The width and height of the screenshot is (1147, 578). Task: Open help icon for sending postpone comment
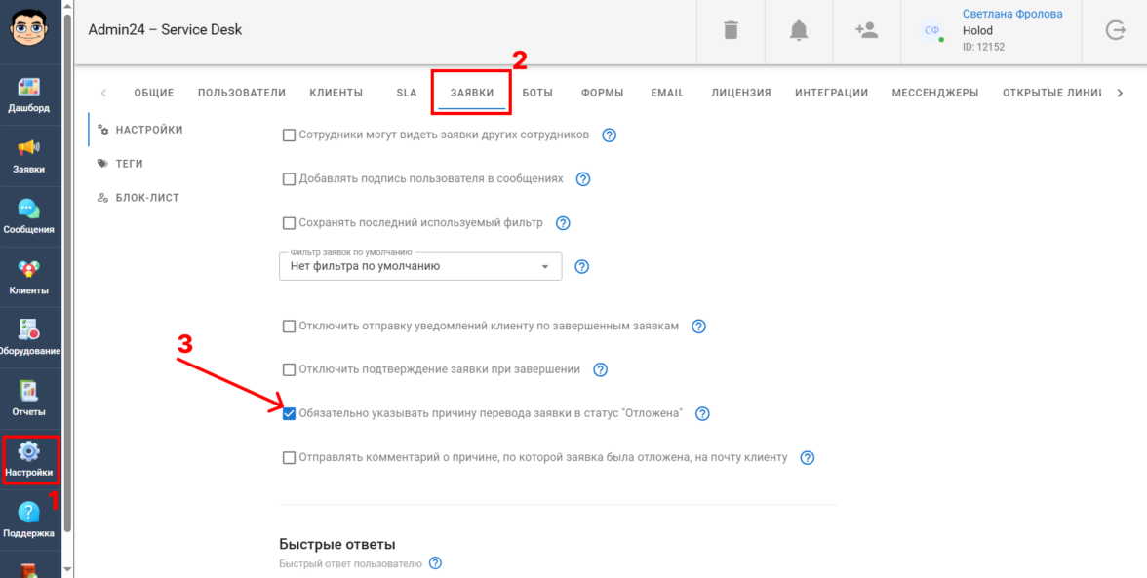click(x=807, y=458)
